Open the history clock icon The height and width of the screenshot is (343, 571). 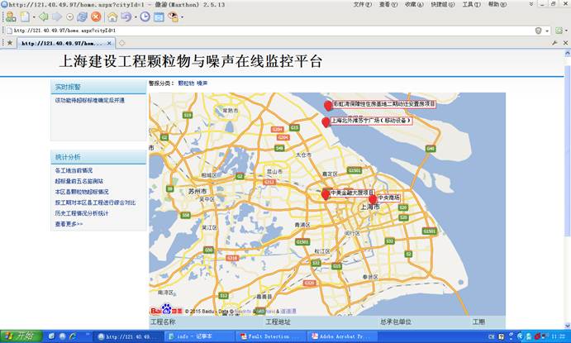pyautogui.click(x=145, y=17)
